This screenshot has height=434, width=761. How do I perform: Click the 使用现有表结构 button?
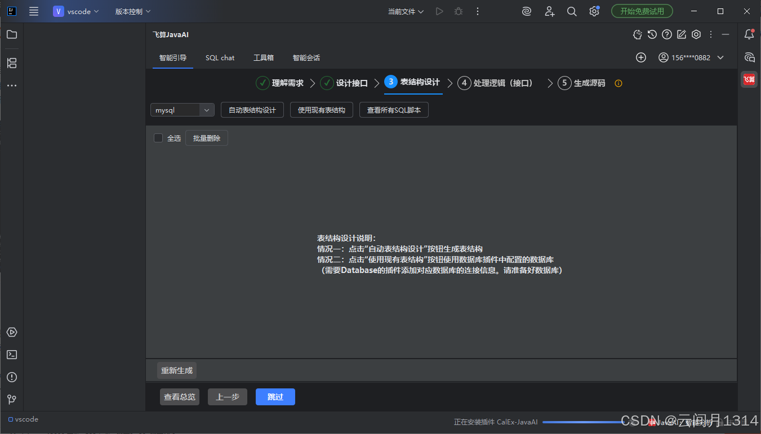pyautogui.click(x=322, y=110)
